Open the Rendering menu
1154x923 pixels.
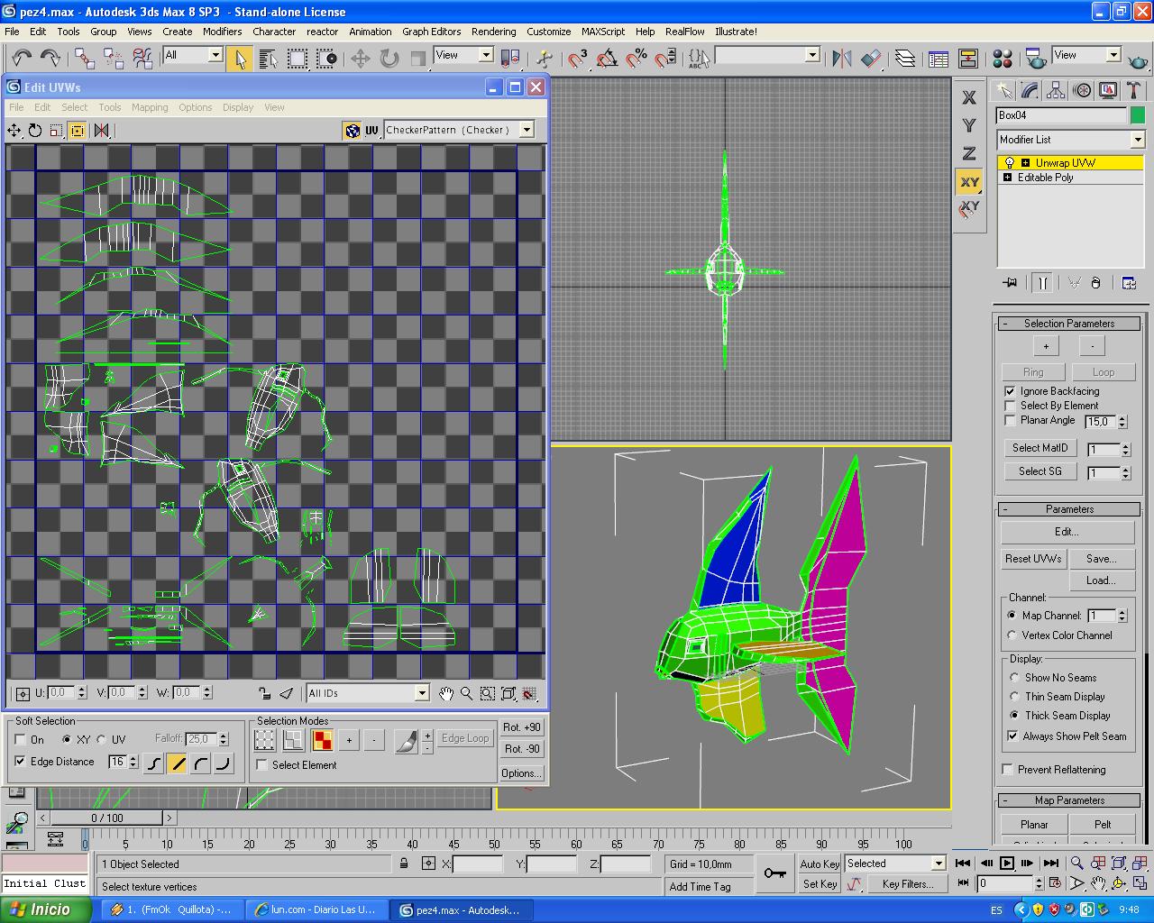coord(493,32)
